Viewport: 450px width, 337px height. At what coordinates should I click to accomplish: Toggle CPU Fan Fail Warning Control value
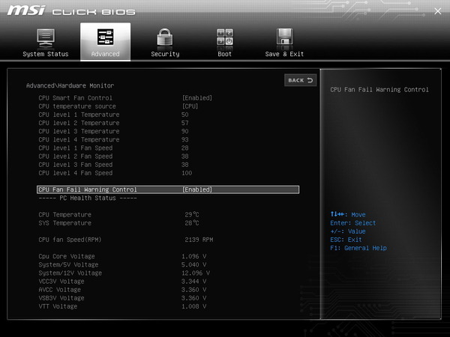[x=197, y=189]
